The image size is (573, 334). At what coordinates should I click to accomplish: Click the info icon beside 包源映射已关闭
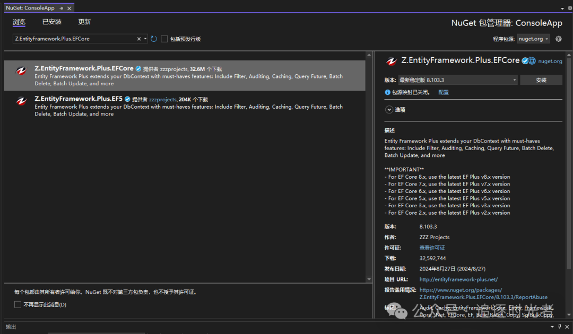388,92
